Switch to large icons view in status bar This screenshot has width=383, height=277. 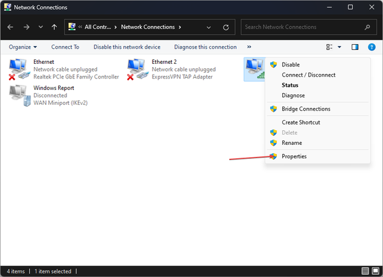click(375, 271)
